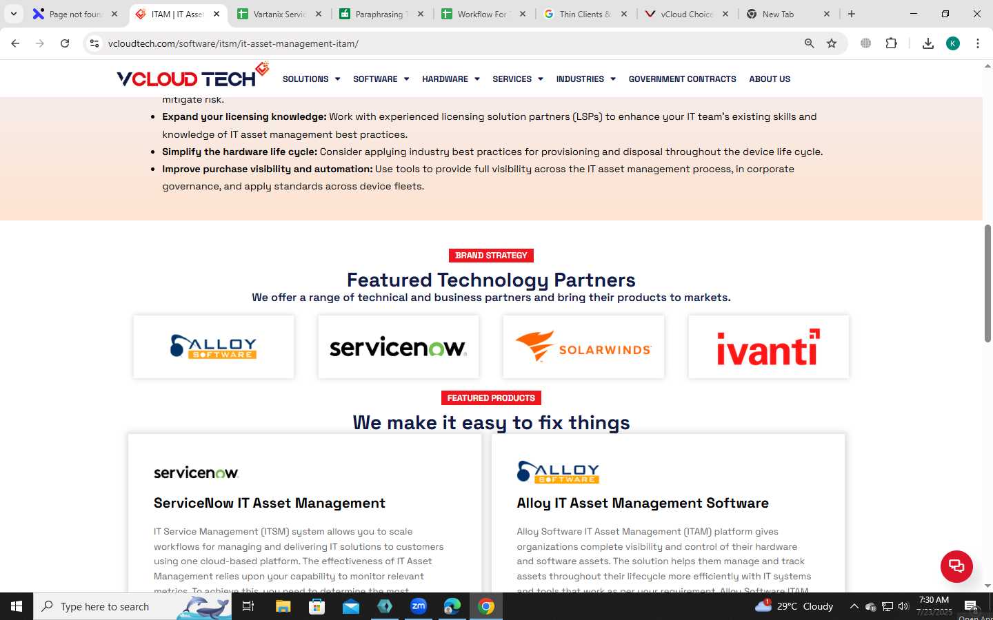993x620 pixels.
Task: Expand the Solutions menu
Action: [x=311, y=79]
